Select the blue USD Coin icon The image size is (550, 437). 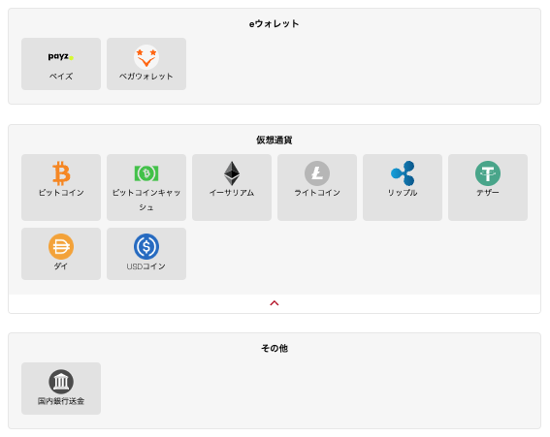146,247
